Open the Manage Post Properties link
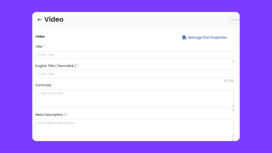 click(207, 38)
